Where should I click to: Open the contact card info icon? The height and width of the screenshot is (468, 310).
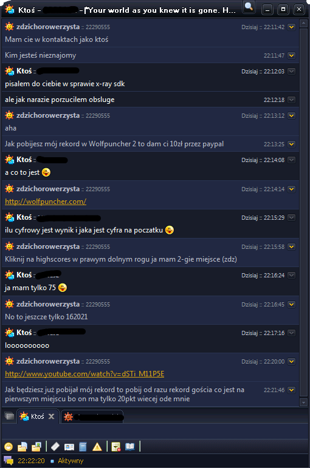(x=69, y=447)
